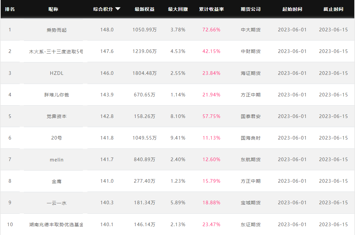Click the 累计收益率 column header
This screenshot has height=235, width=355.
[x=212, y=9]
